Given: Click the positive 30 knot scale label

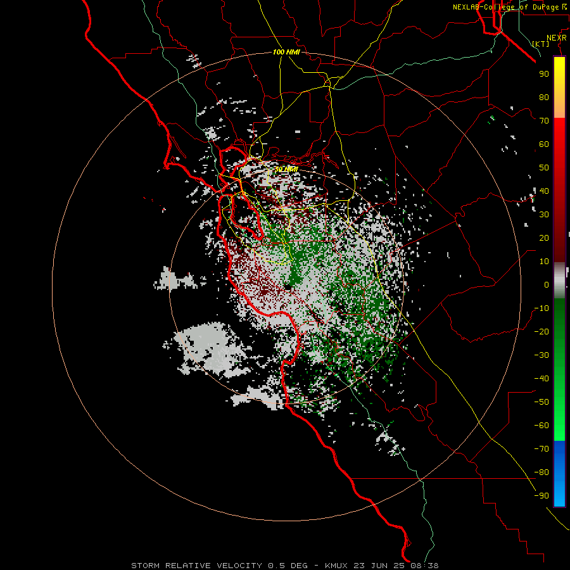Looking at the screenshot, I should click(x=544, y=215).
